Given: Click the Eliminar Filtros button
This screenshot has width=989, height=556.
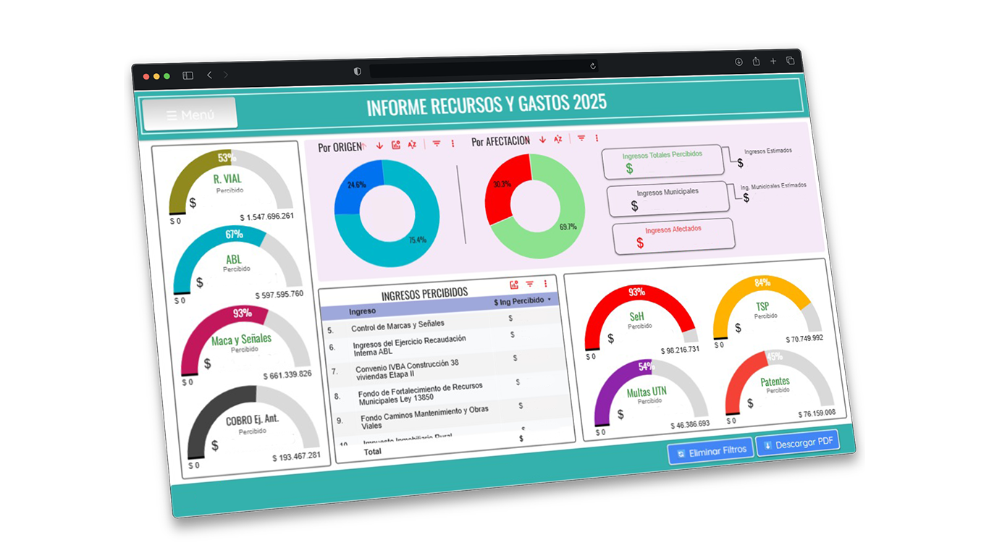Looking at the screenshot, I should click(x=710, y=450).
